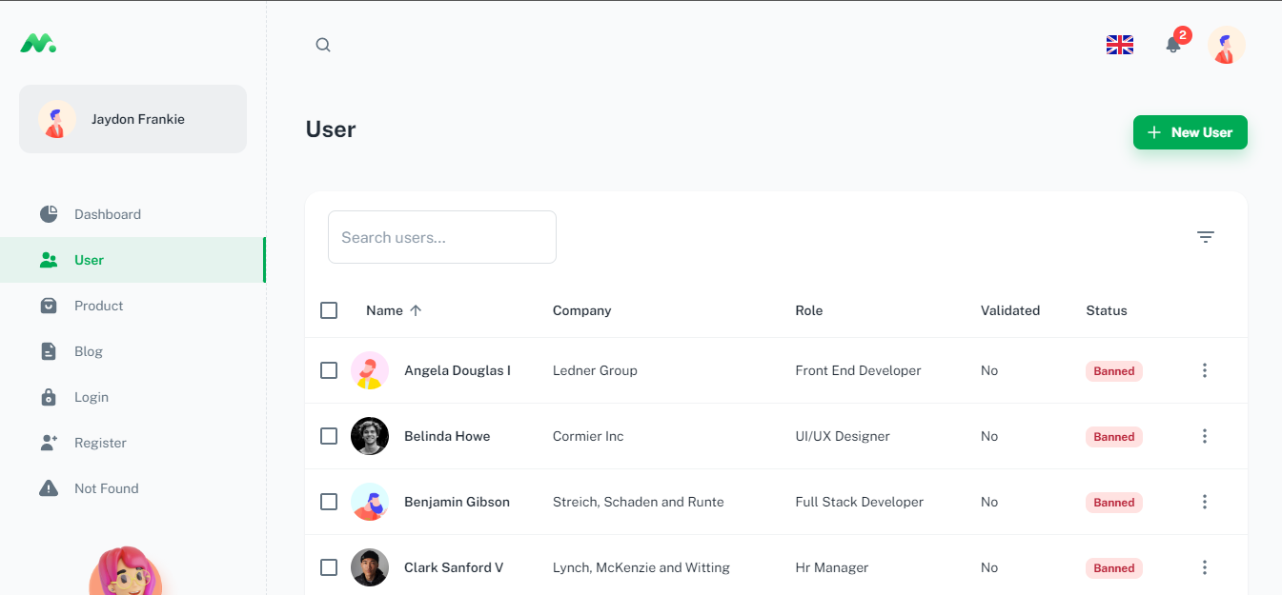The height and width of the screenshot is (595, 1282).
Task: Click Banned status of Angela Douglas I
Action: point(1114,371)
